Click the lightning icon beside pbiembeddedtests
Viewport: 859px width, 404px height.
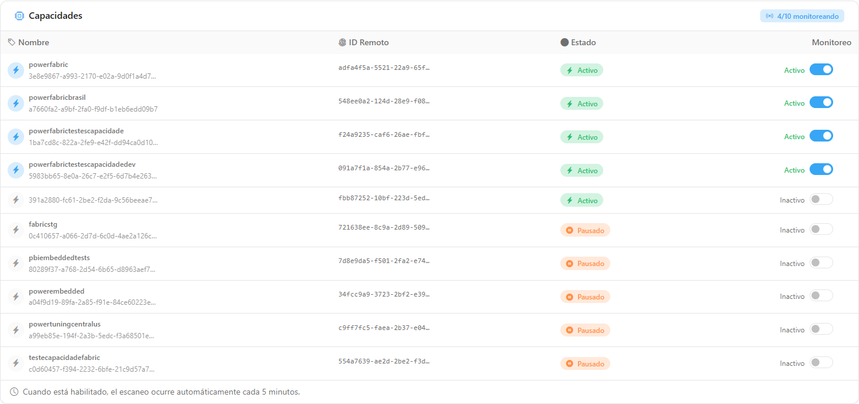(16, 264)
